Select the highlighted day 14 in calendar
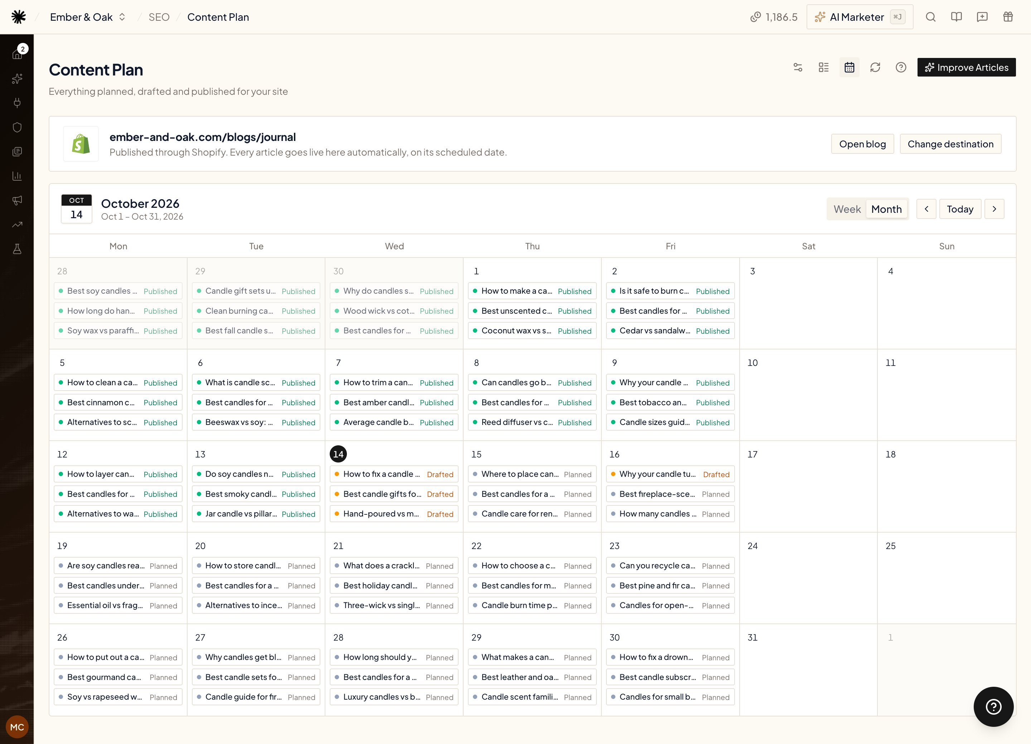This screenshot has height=744, width=1031. (338, 454)
